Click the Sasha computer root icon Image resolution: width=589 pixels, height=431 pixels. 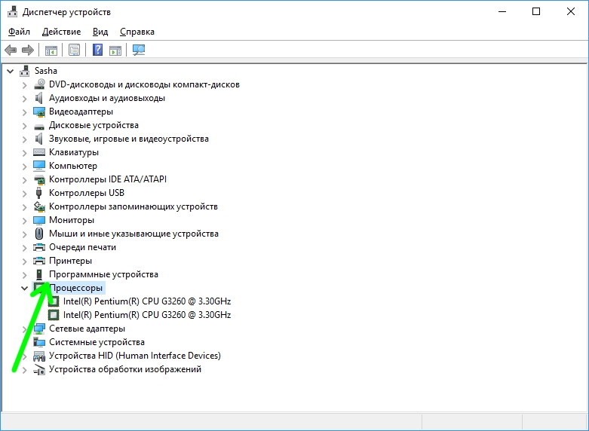point(25,71)
